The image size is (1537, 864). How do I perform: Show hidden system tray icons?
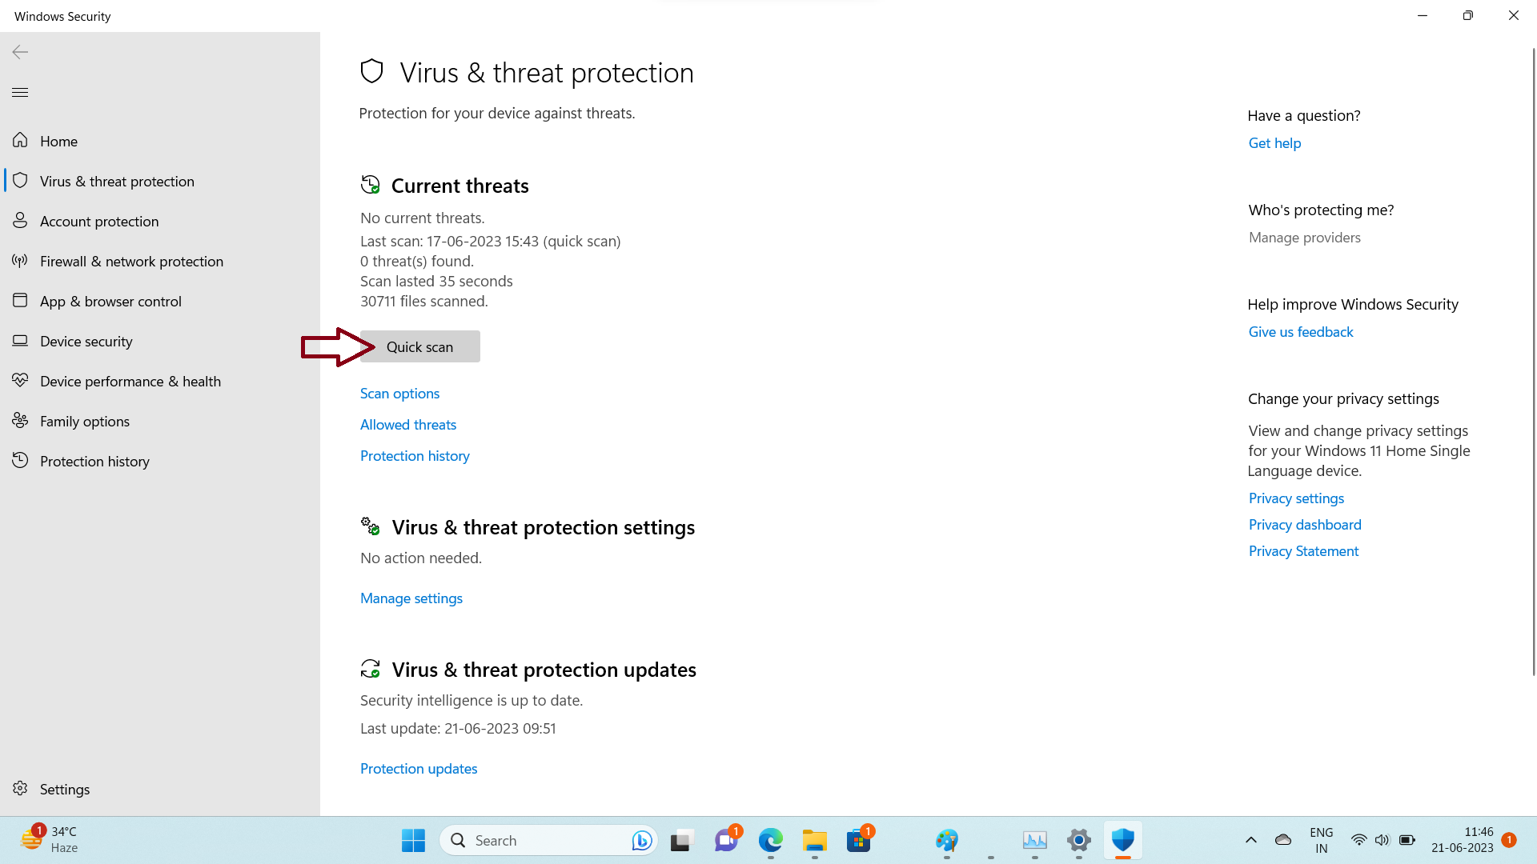tap(1250, 840)
